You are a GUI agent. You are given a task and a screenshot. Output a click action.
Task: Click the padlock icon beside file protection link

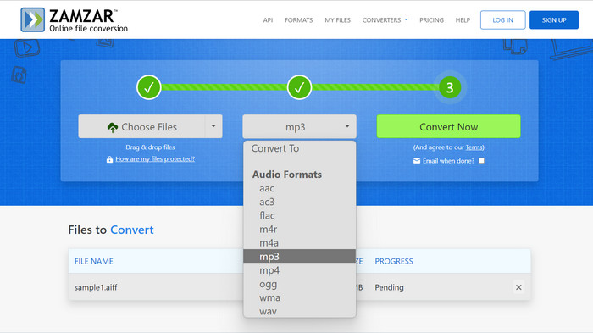click(109, 159)
